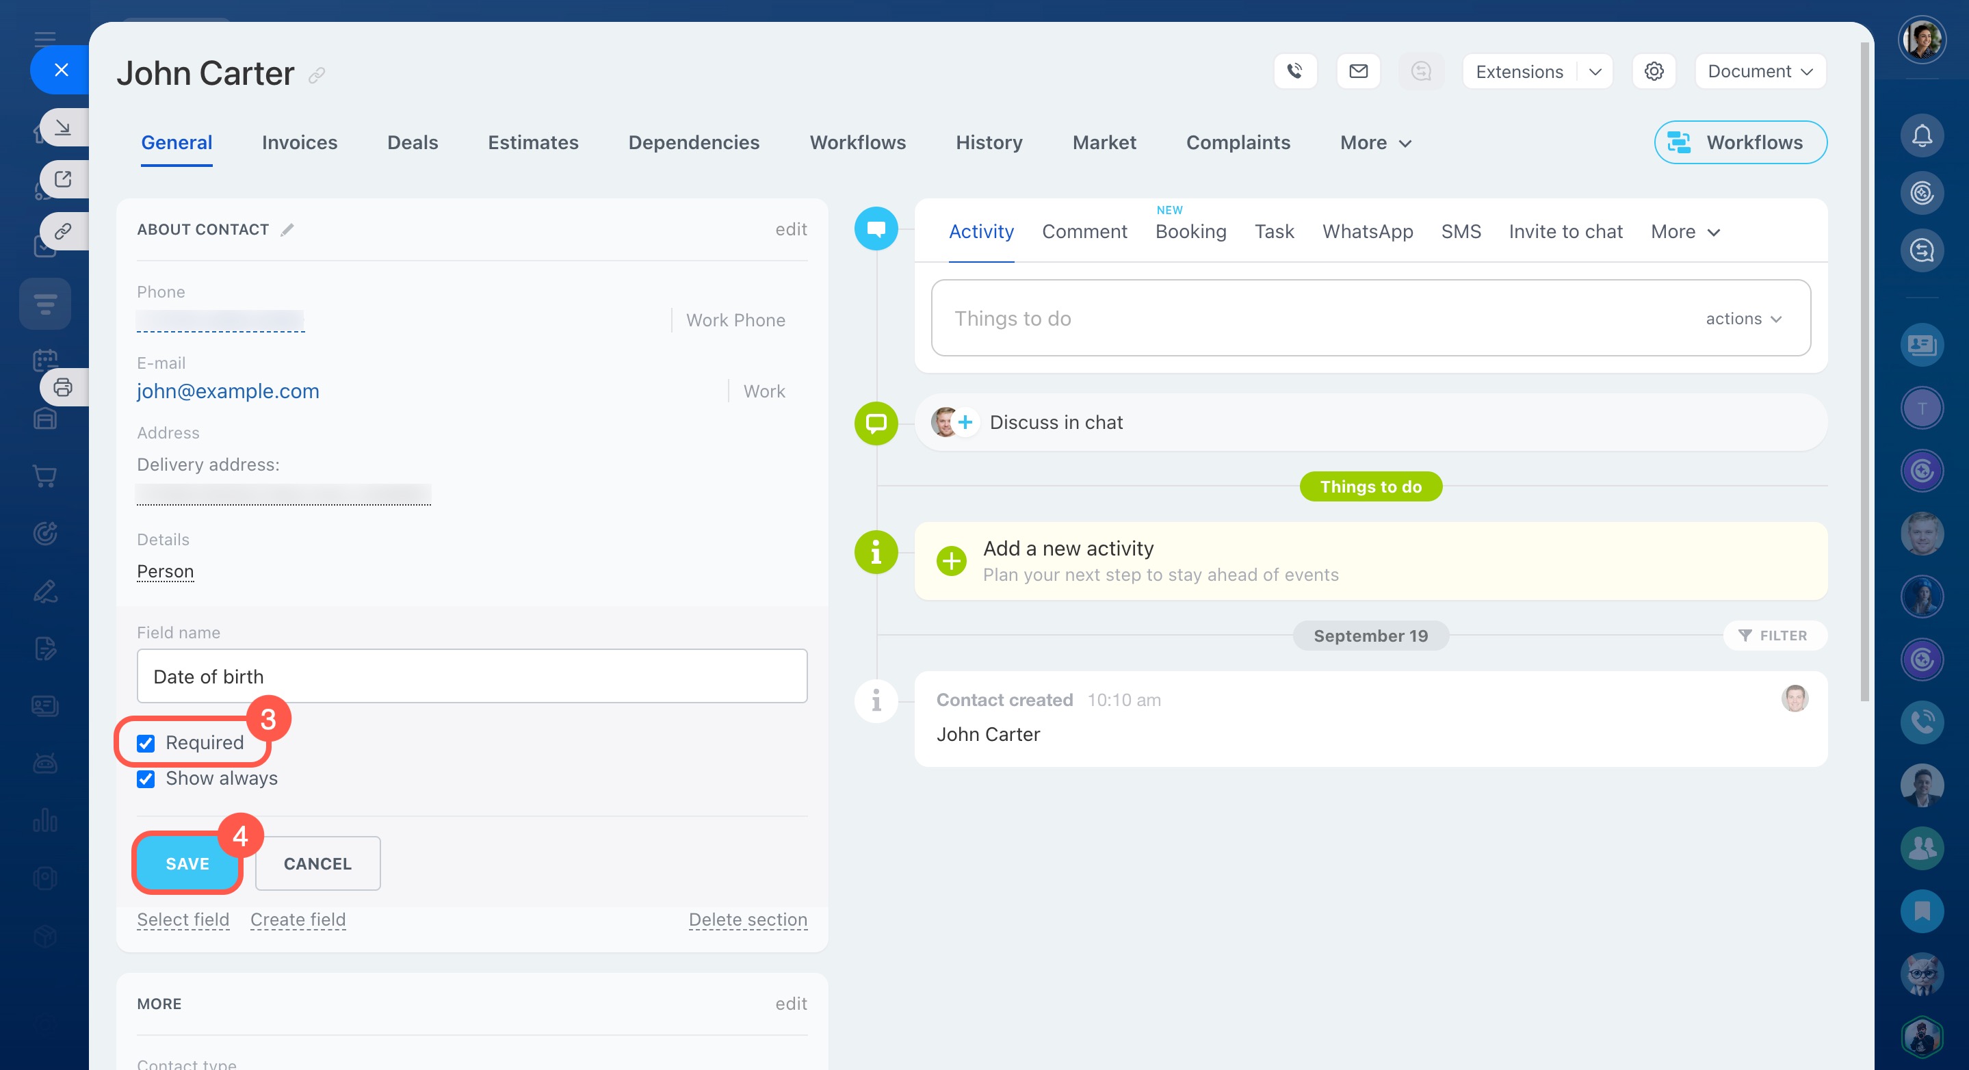Open More dropdown in main tab bar
This screenshot has width=1969, height=1070.
(1375, 143)
